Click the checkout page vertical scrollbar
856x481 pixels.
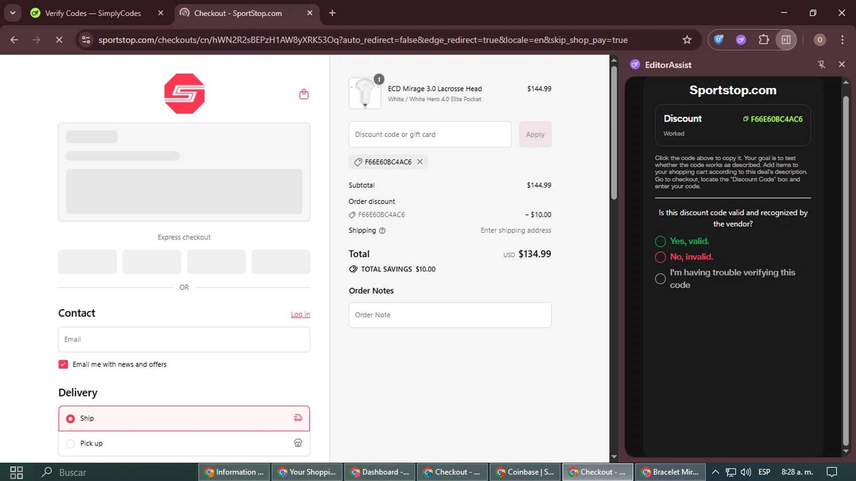[614, 132]
